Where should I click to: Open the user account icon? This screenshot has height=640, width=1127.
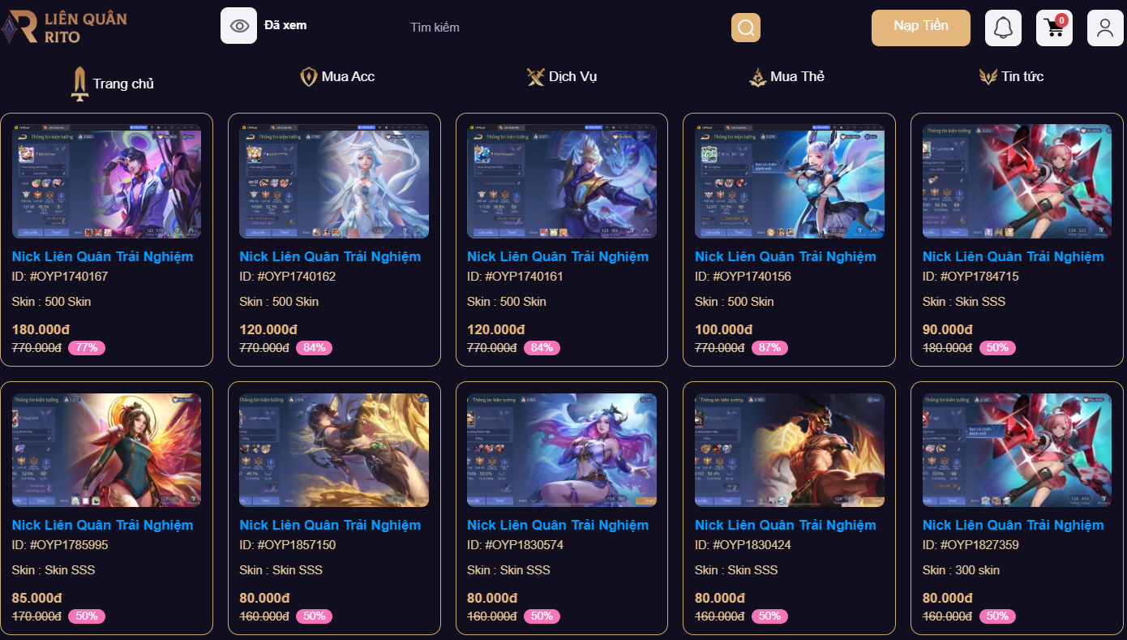pyautogui.click(x=1105, y=28)
